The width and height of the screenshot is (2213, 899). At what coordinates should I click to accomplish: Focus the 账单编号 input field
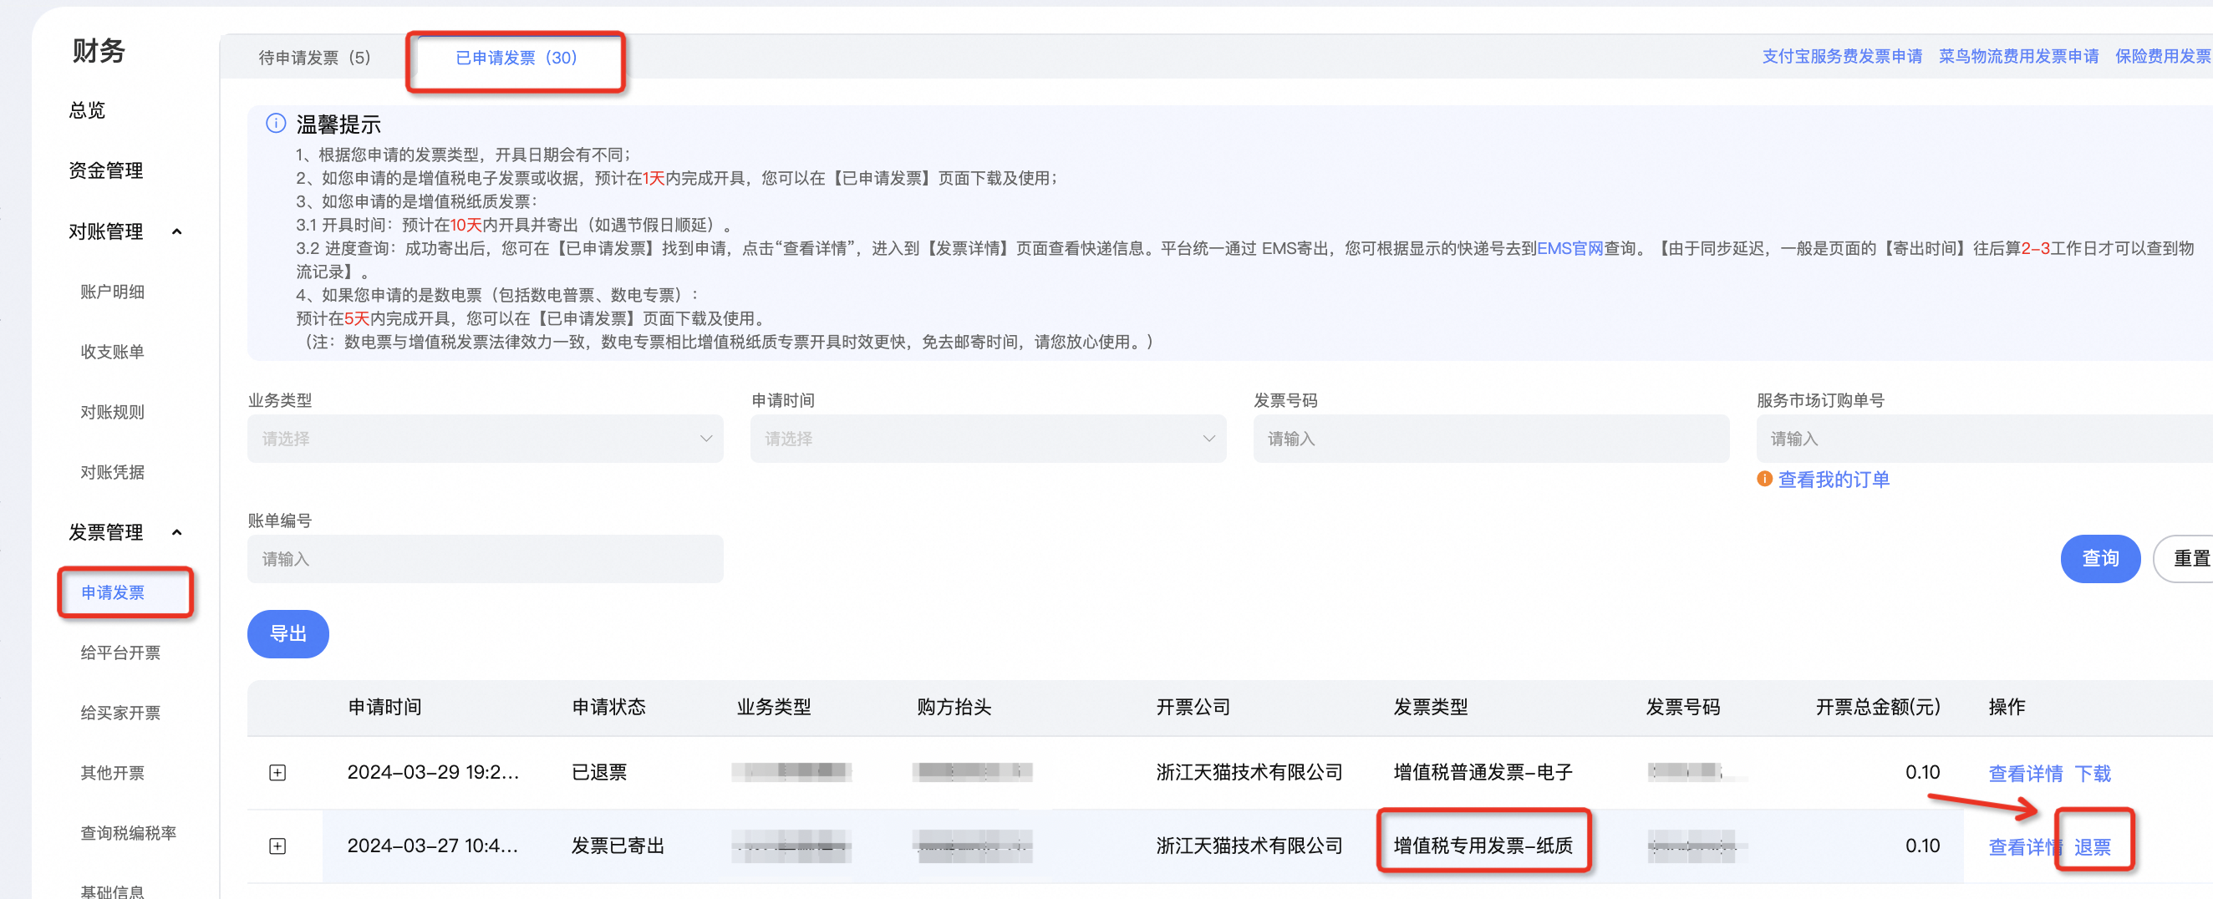(486, 559)
